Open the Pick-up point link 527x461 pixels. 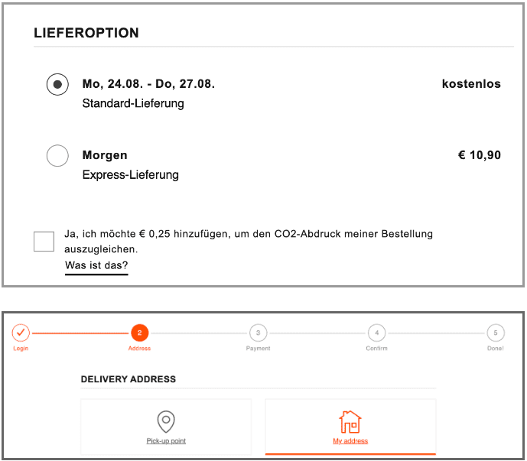click(166, 441)
